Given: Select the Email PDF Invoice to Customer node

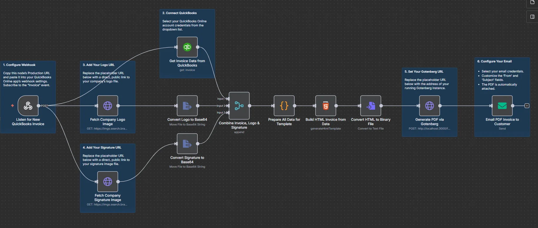Looking at the screenshot, I should pyautogui.click(x=502, y=106).
